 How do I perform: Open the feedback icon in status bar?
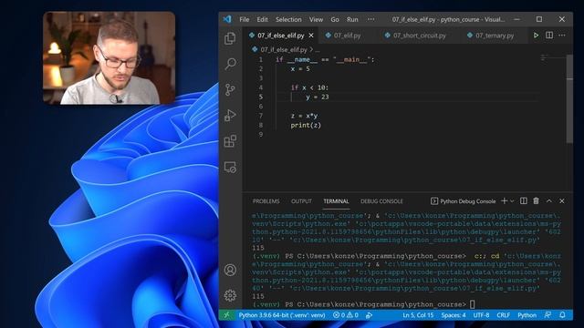click(547, 315)
